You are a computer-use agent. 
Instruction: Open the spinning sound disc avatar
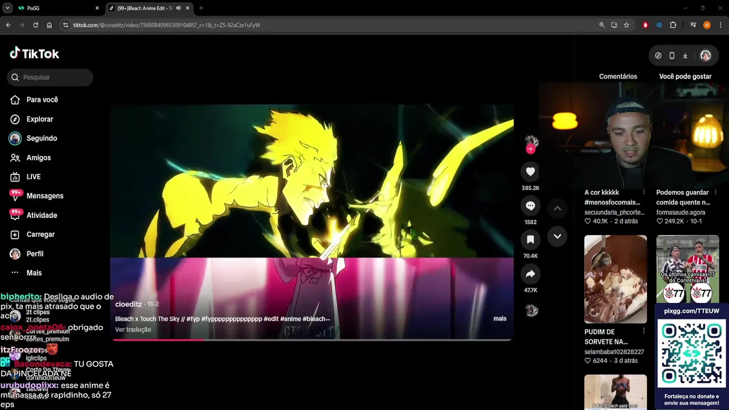(x=531, y=310)
